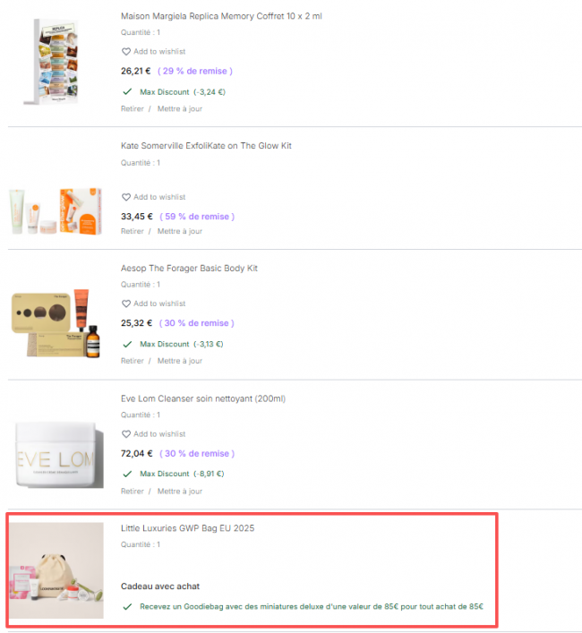Image resolution: width=582 pixels, height=633 pixels.
Task: Update Maison Margiela item with Mettre à jour
Action: click(x=180, y=108)
